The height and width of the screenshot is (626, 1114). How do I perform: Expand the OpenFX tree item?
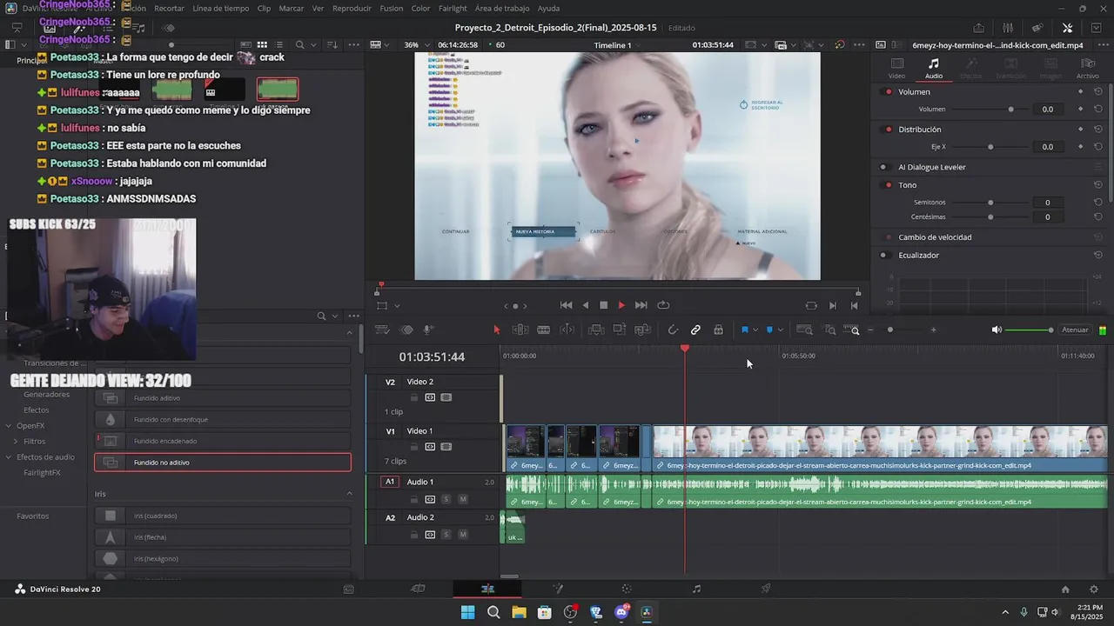(x=9, y=426)
